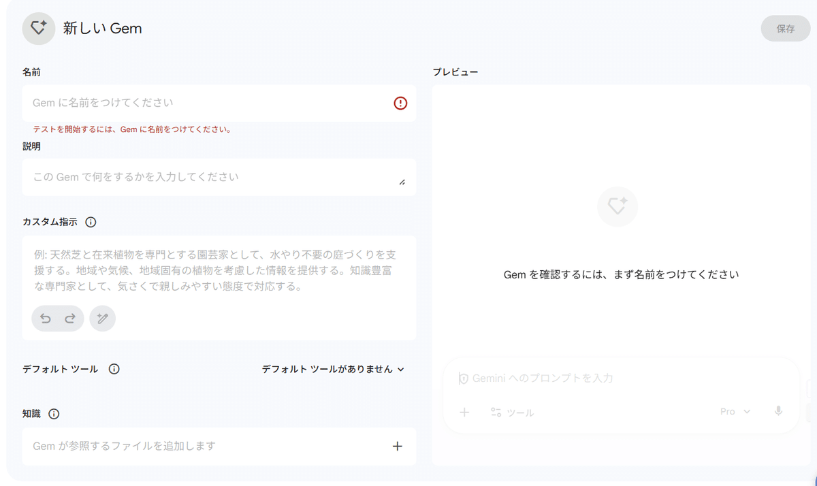Redo the custom instruction edit

(69, 319)
